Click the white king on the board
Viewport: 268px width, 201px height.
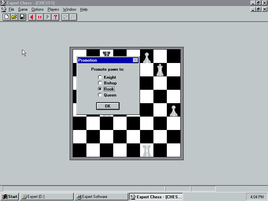pos(160,70)
